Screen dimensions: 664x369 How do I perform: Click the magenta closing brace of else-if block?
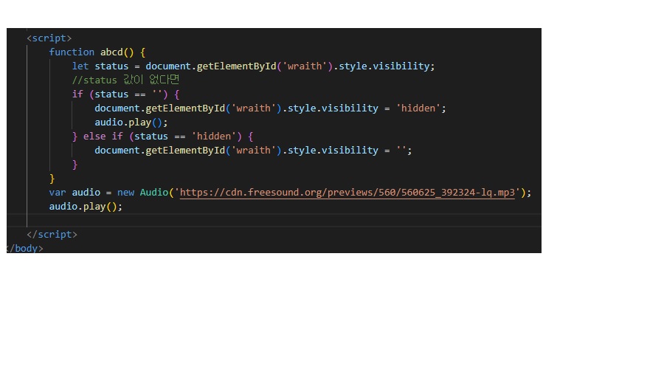75,165
